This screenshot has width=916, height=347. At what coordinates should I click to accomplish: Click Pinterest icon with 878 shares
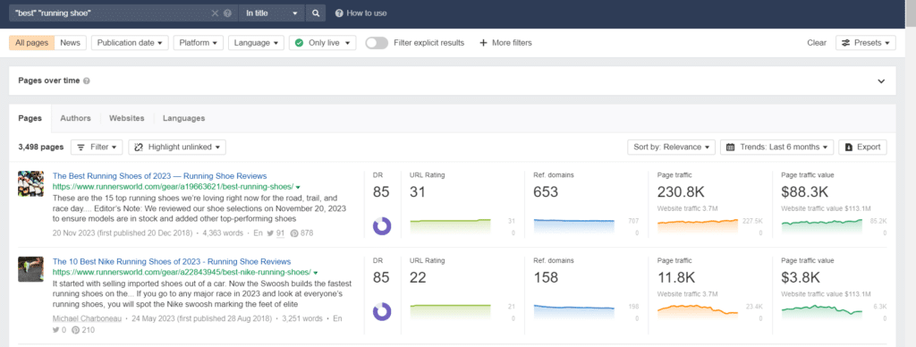294,233
